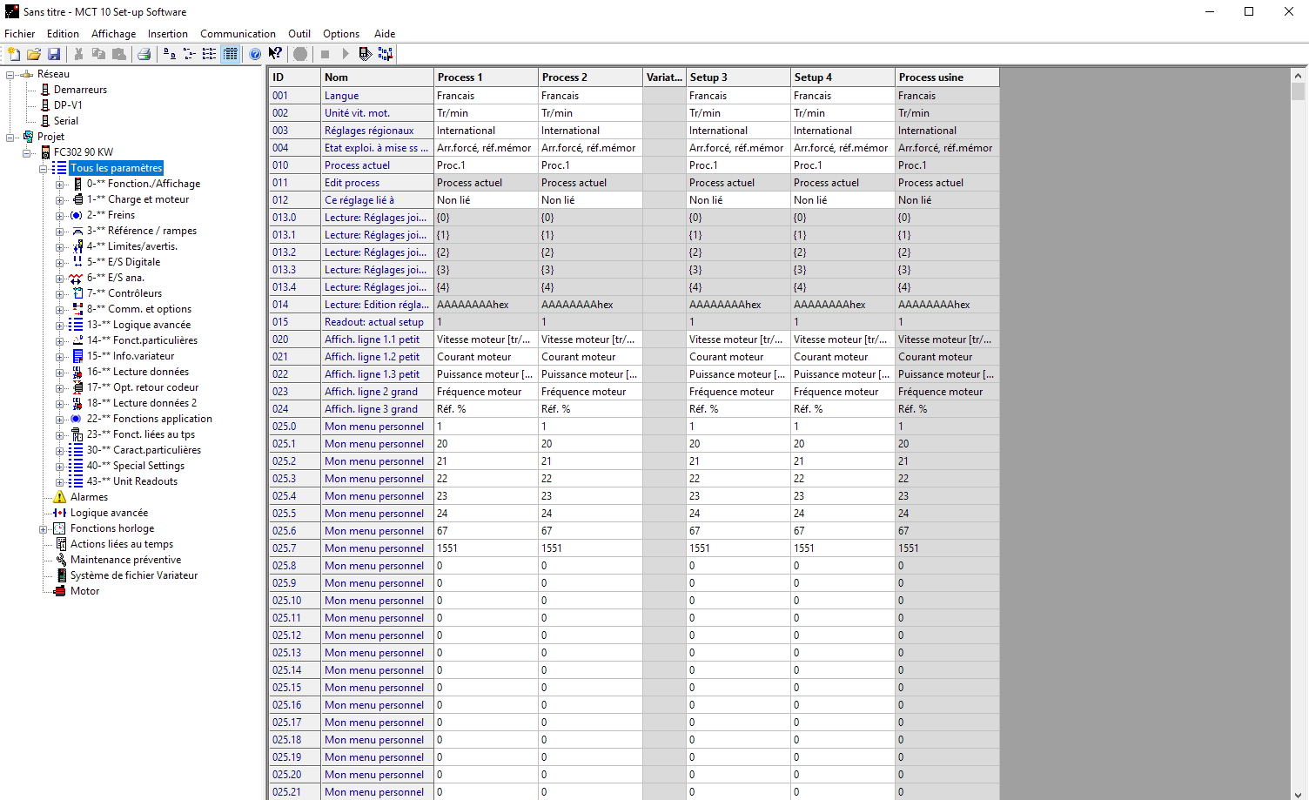The height and width of the screenshot is (800, 1309).
Task: Collapse the Réseau tree node
Action: coord(10,75)
